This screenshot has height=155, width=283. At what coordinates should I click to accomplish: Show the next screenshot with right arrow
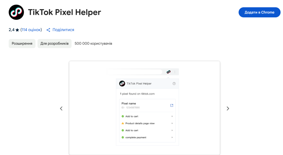[228, 108]
